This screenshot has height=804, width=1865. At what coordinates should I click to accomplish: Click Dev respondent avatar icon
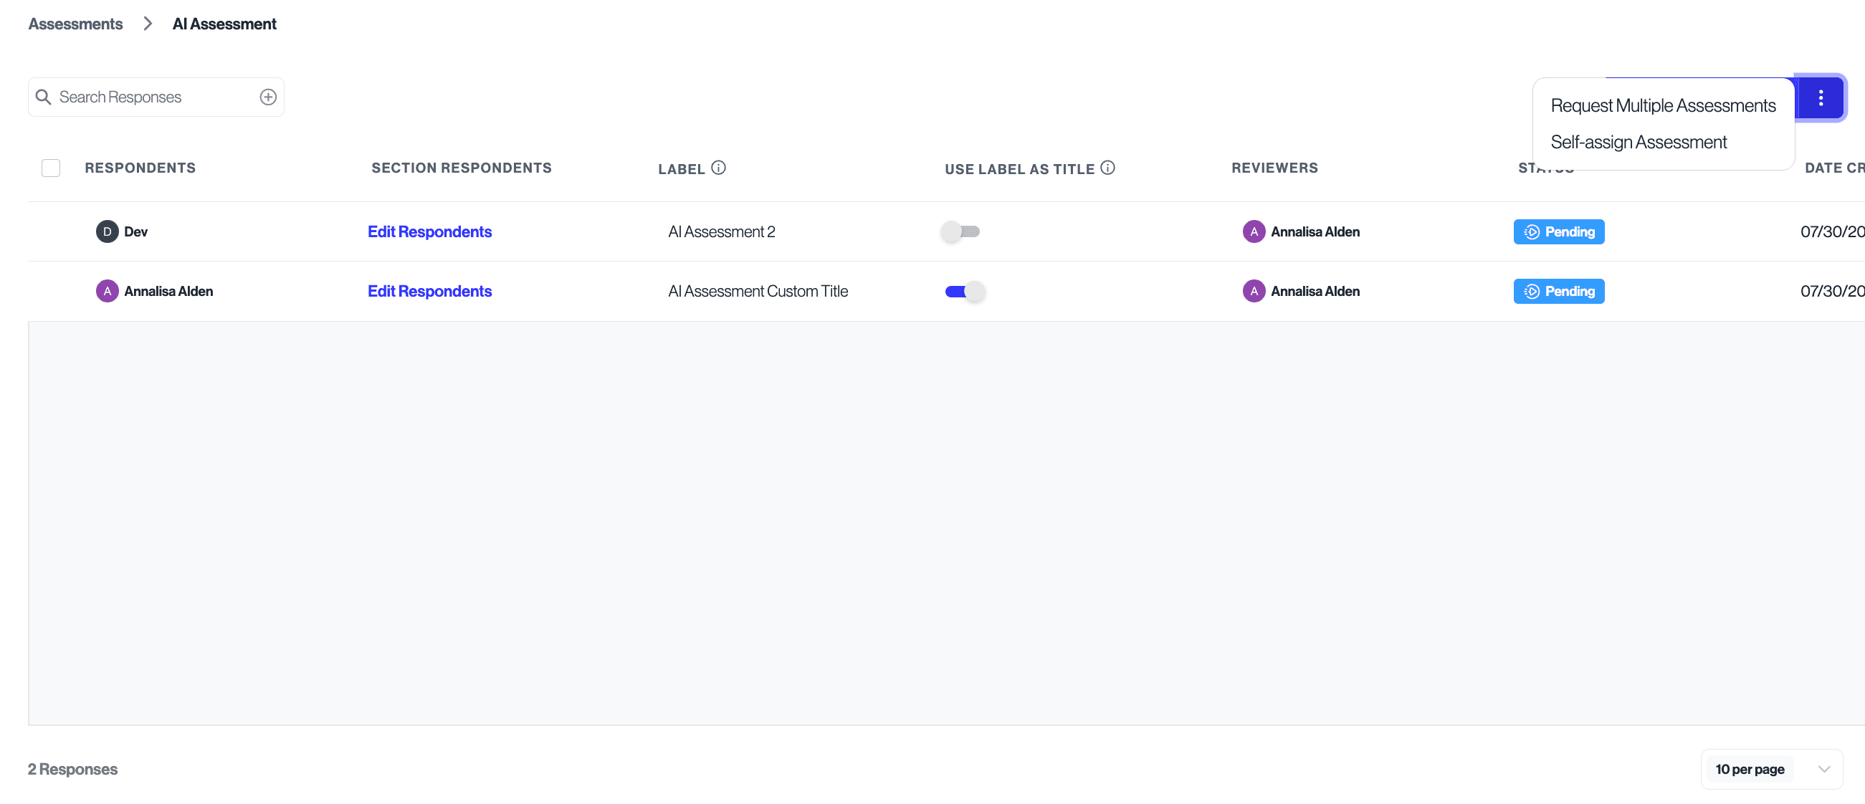coord(107,231)
